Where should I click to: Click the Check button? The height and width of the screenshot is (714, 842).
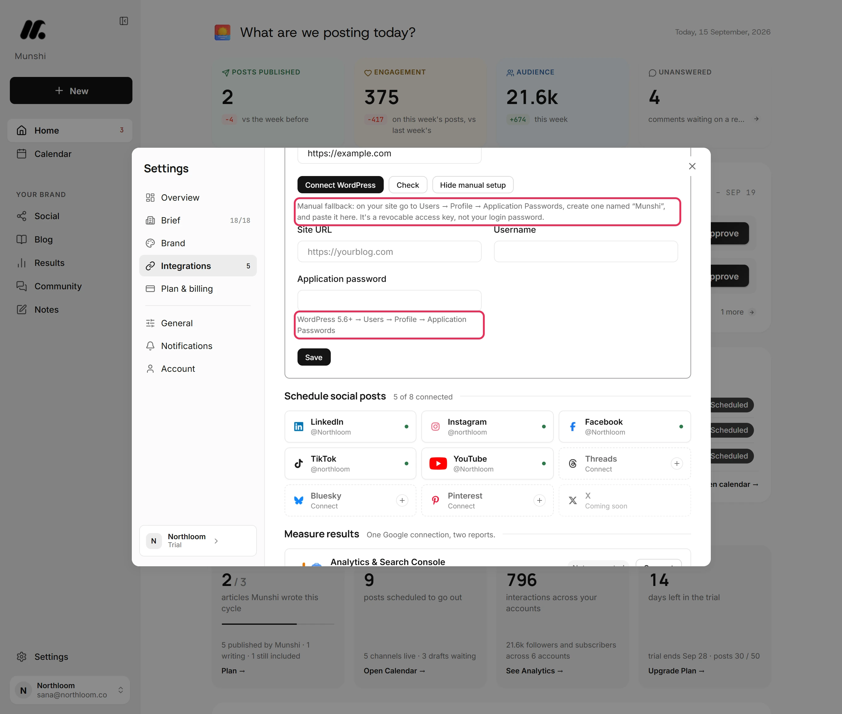[407, 185]
